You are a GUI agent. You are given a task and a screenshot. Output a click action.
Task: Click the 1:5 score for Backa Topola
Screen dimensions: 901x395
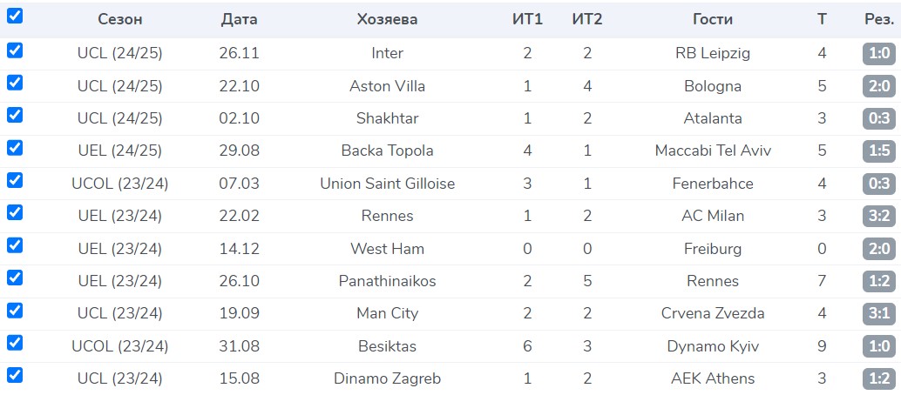(x=877, y=151)
